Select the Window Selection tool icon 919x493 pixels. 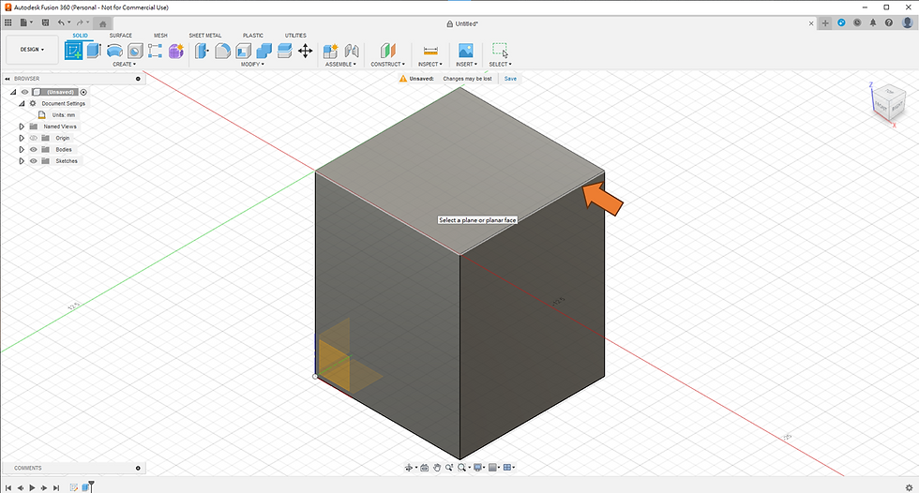click(x=500, y=51)
